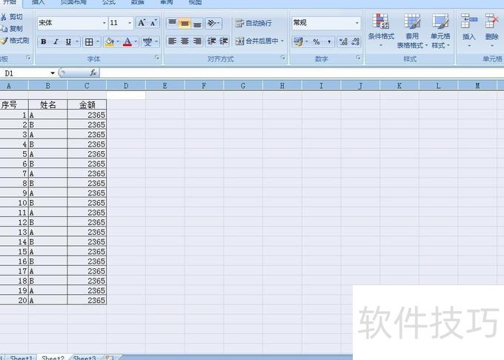Align text to bottom
This screenshot has height=360, width=504.
(x=197, y=23)
